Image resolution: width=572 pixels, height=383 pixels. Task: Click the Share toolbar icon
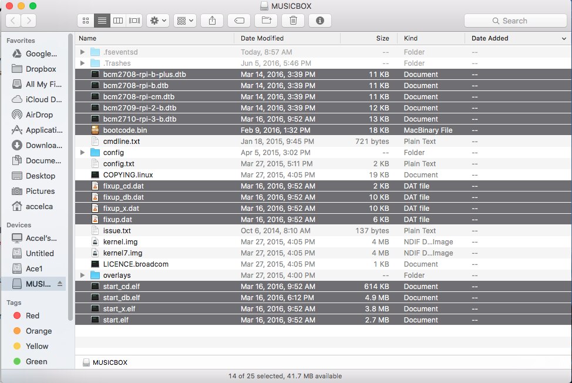pos(212,21)
